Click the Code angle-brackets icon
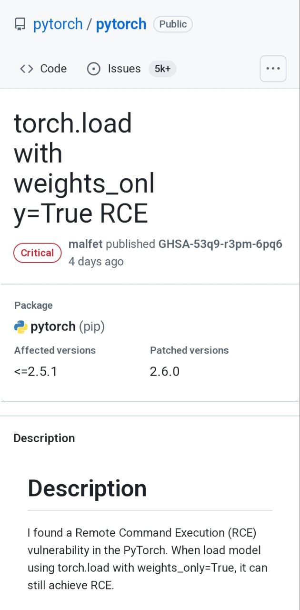300x610 pixels. (x=27, y=69)
